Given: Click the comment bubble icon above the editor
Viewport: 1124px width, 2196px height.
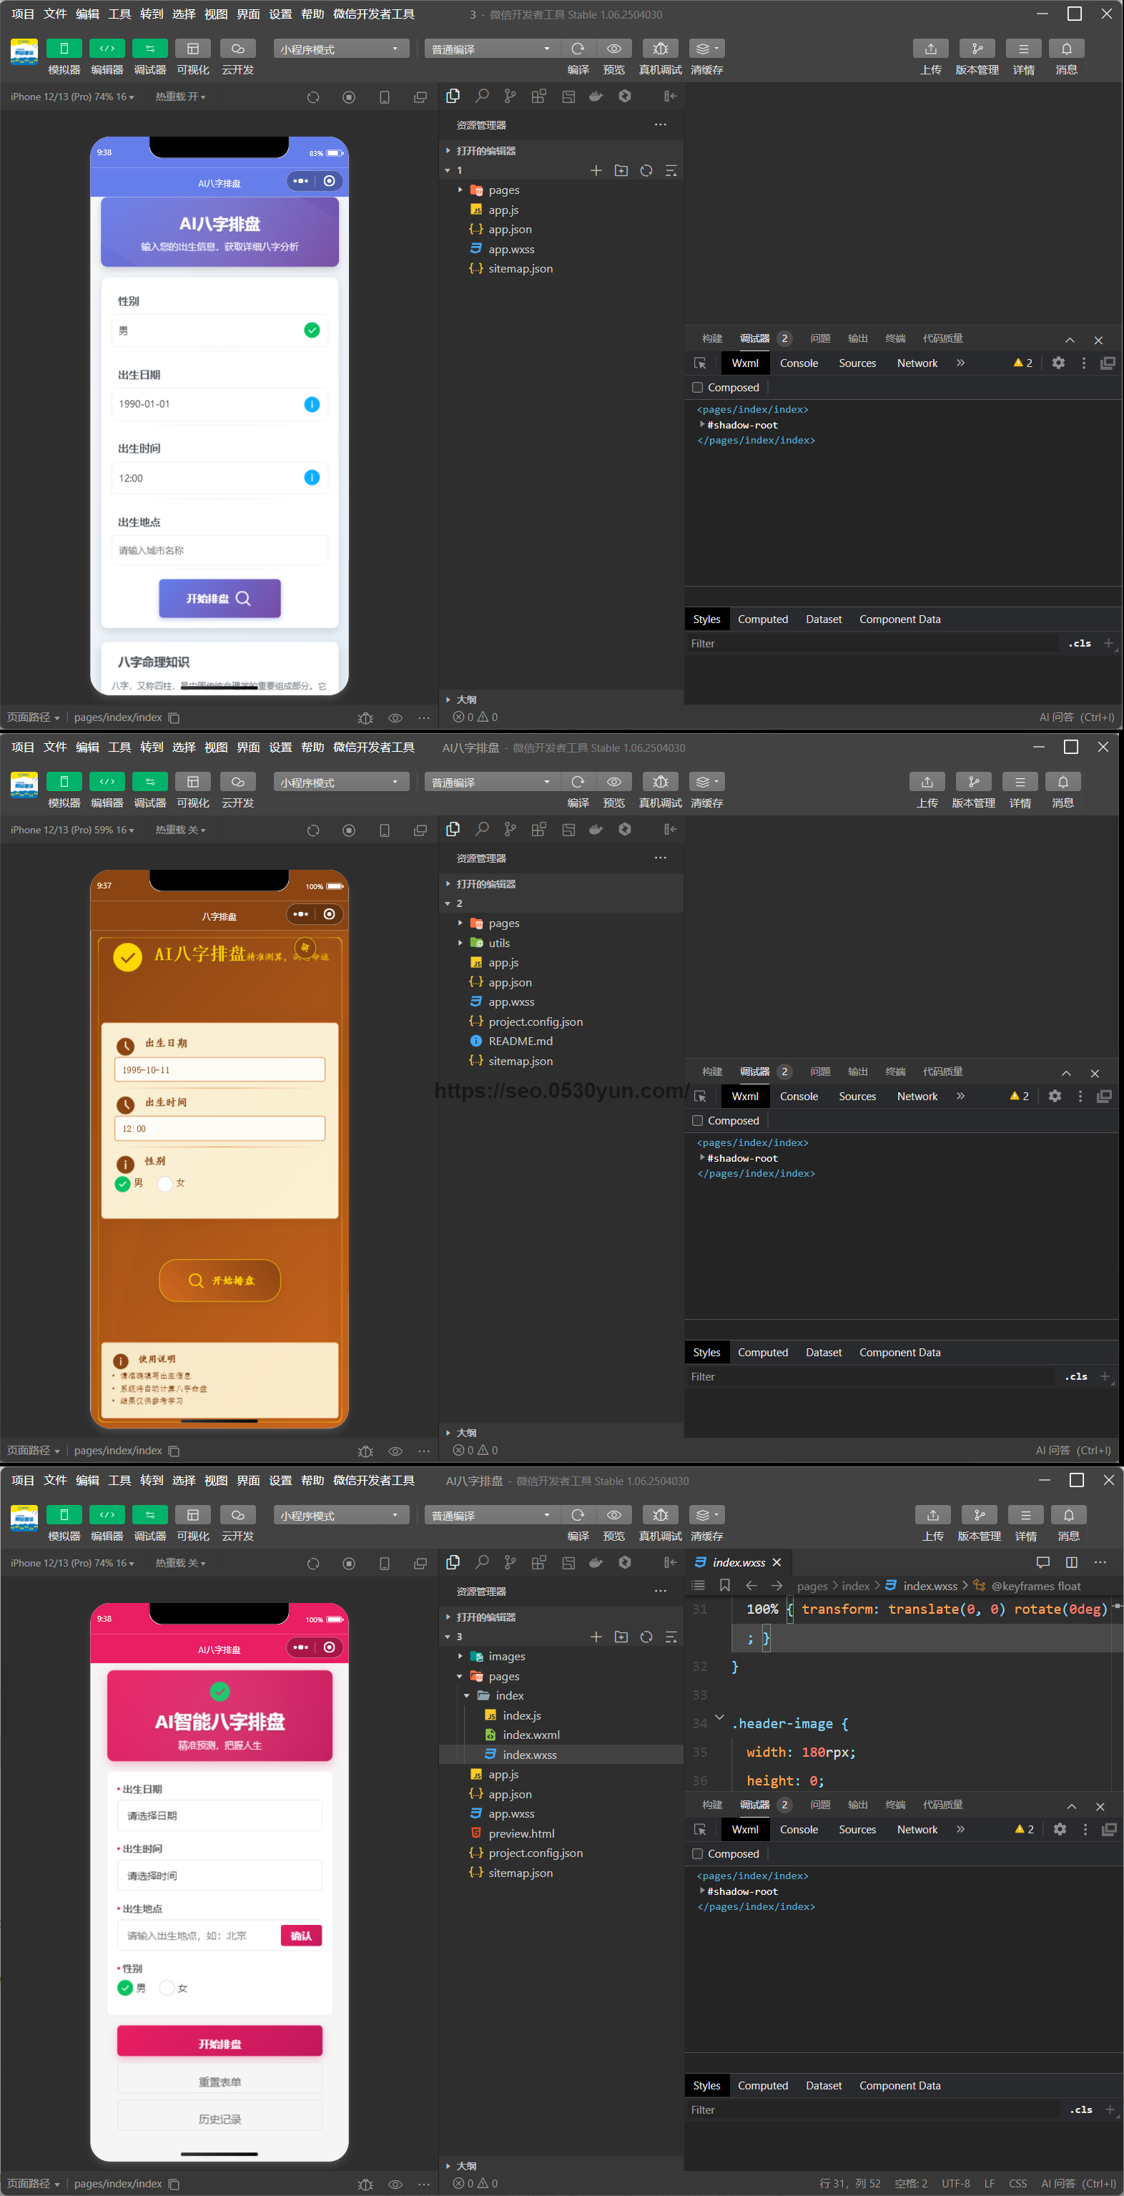Looking at the screenshot, I should (1042, 1562).
